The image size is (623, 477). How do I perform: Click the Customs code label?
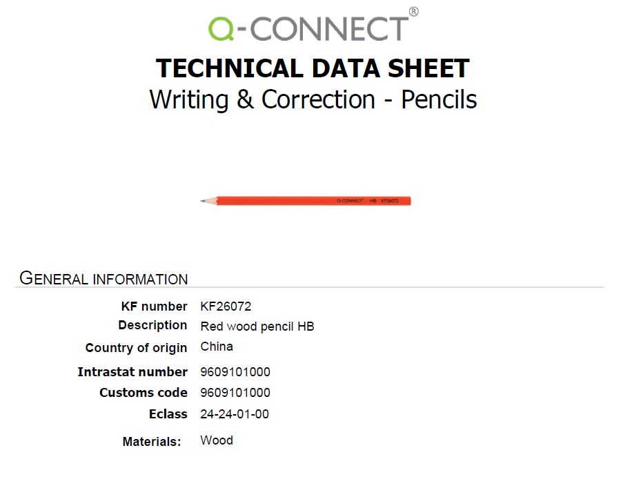point(144,393)
